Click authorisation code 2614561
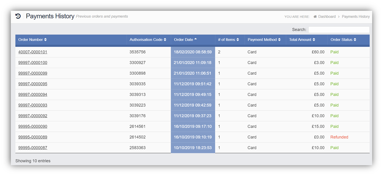The width and height of the screenshot is (383, 176). 138,126
